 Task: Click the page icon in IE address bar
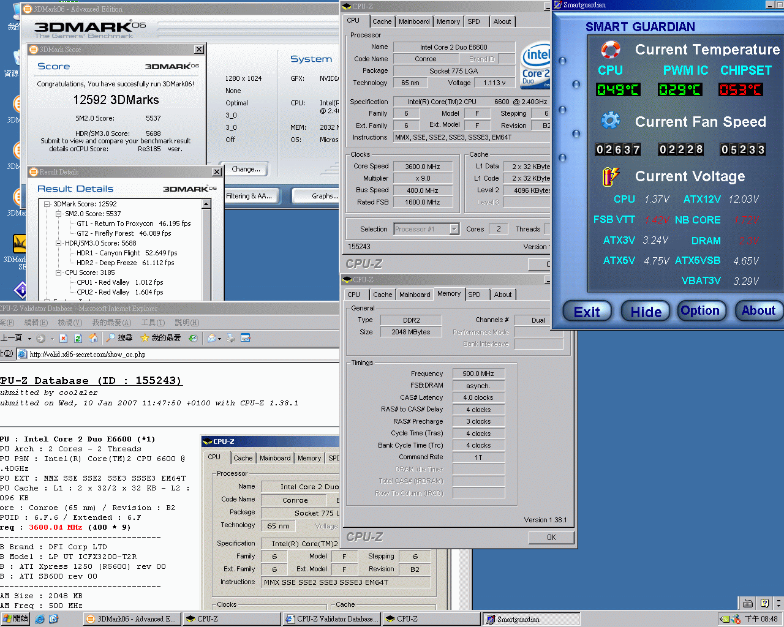click(x=23, y=354)
